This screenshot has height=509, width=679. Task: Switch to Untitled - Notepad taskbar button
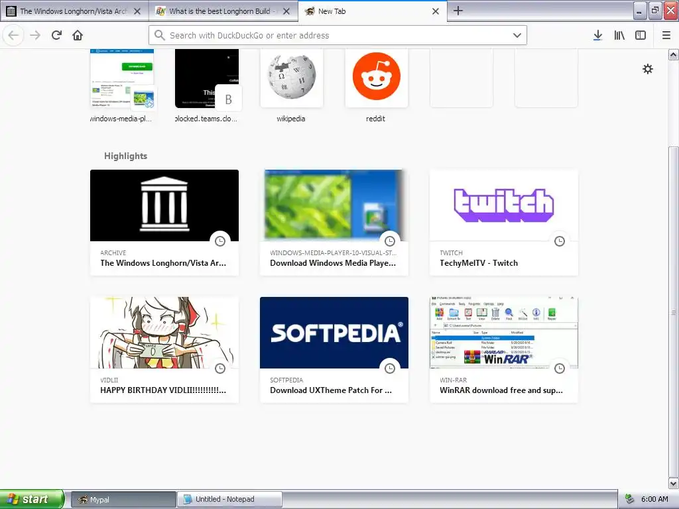[x=229, y=500]
